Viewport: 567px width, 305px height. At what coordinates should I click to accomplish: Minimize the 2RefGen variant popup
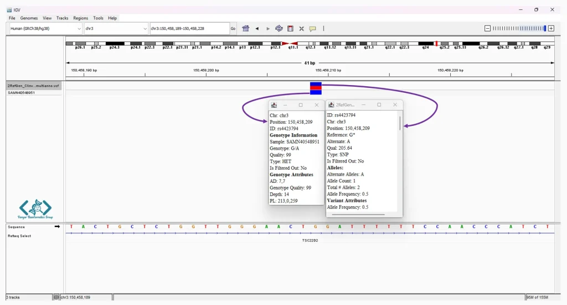pyautogui.click(x=363, y=104)
